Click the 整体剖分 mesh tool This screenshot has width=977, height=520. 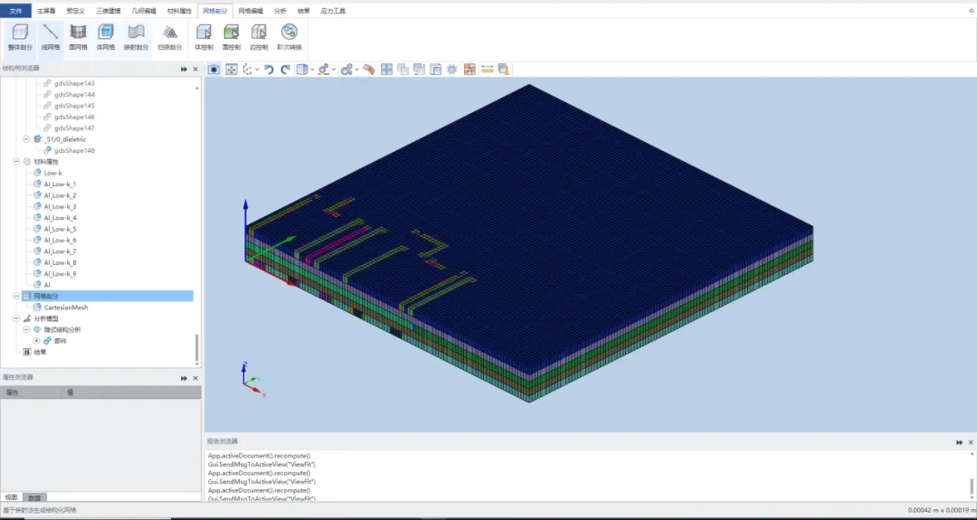click(x=20, y=36)
